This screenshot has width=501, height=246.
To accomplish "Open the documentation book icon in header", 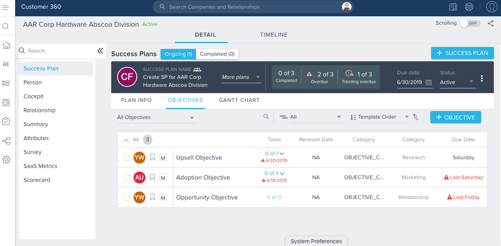I will click(x=452, y=7).
